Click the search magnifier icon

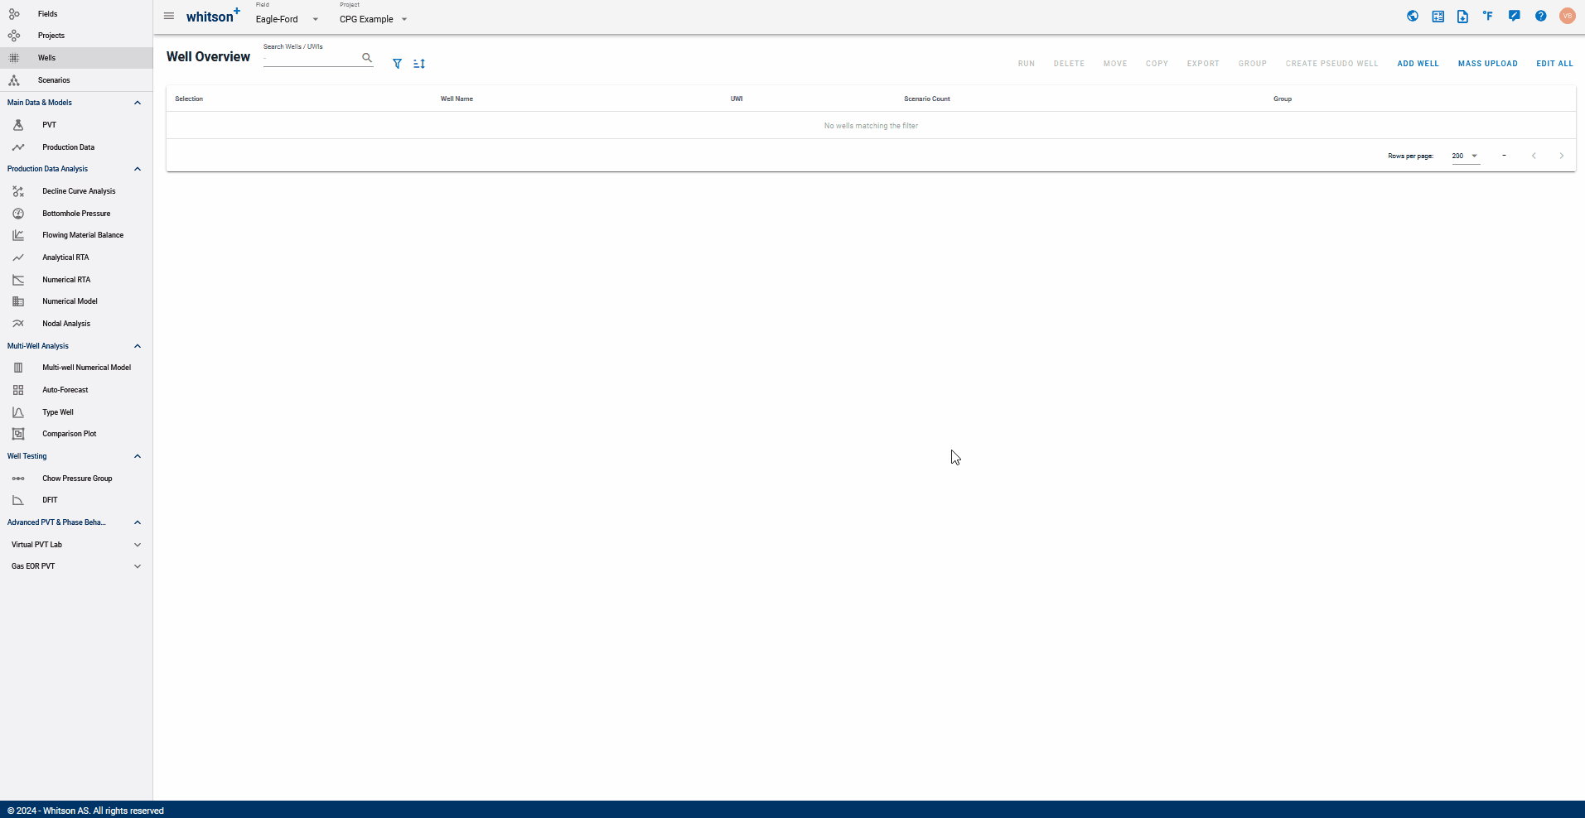[367, 58]
